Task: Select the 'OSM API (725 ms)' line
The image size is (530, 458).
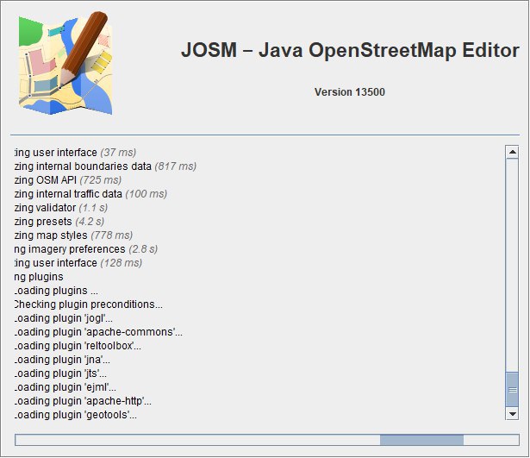Action: point(68,180)
